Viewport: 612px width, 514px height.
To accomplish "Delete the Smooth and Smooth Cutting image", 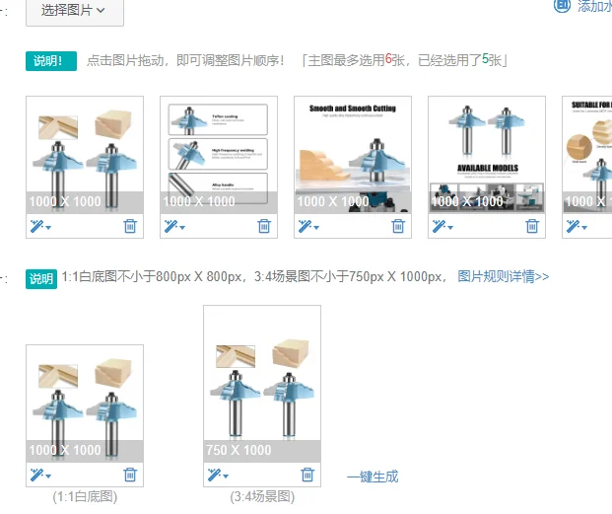I will click(x=398, y=226).
